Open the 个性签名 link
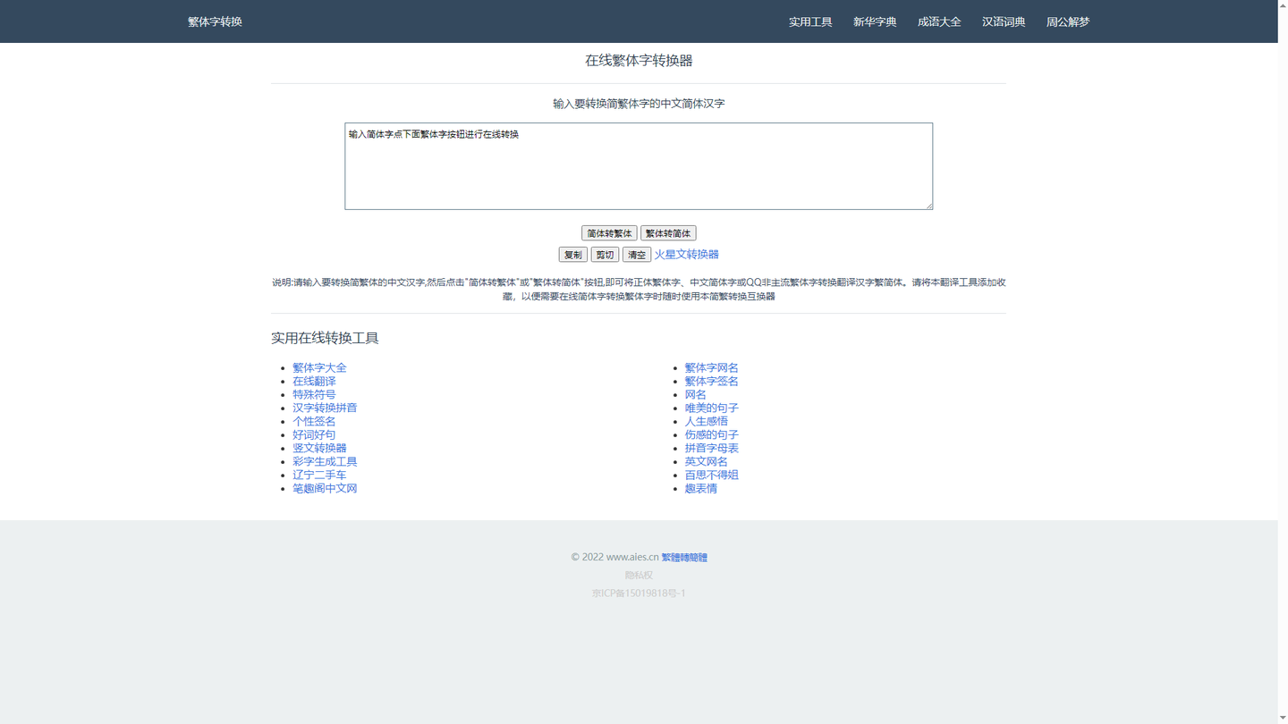Viewport: 1288px width, 724px height. [314, 421]
